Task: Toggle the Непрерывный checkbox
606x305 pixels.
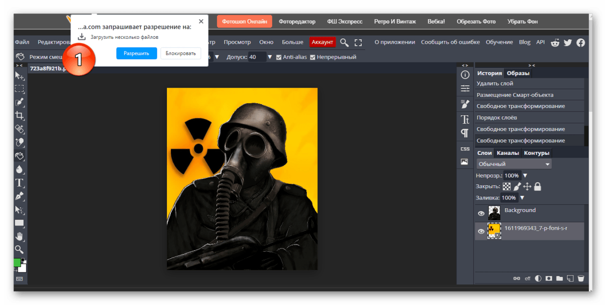Action: click(313, 57)
